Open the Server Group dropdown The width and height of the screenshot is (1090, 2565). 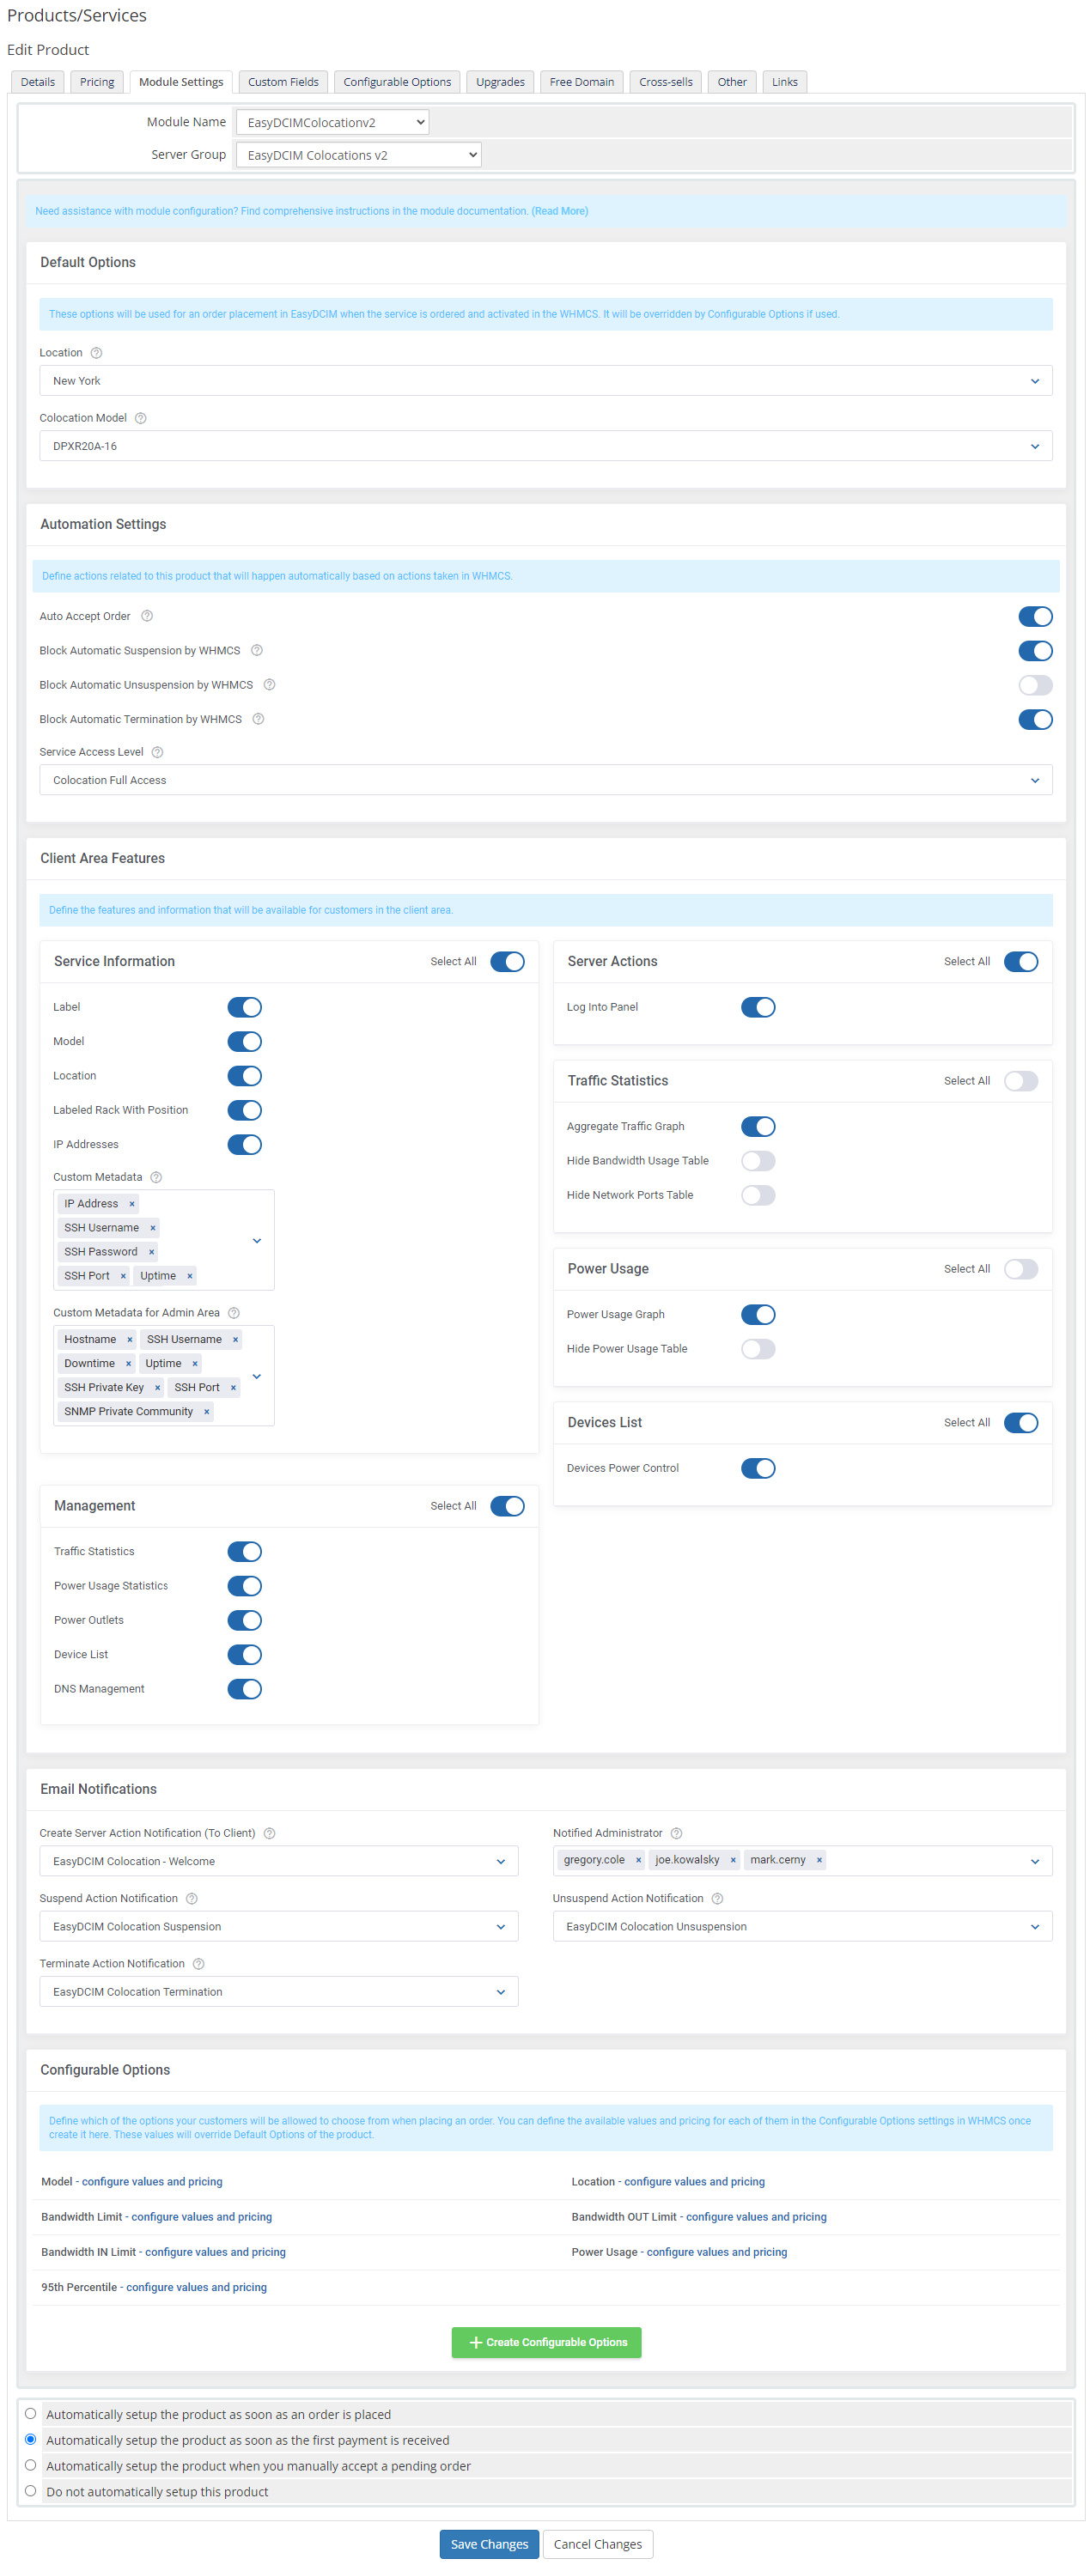coord(357,155)
